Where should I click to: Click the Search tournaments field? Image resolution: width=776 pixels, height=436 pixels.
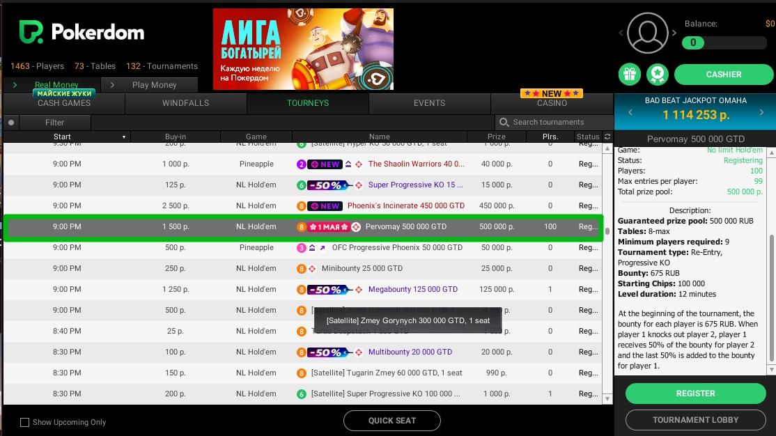coord(554,123)
